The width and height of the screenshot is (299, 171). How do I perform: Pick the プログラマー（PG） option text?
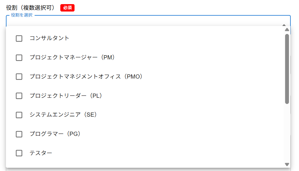pyautogui.click(x=55, y=134)
